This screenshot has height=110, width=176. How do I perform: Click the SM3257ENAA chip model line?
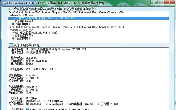[45, 101]
